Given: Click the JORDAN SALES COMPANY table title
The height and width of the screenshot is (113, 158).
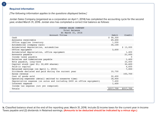Looking at the screenshot, I should click(72, 28).
